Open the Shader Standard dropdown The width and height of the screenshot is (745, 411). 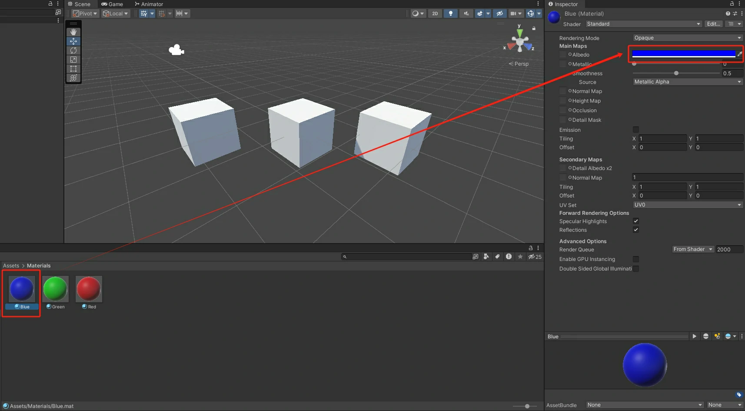[644, 24]
